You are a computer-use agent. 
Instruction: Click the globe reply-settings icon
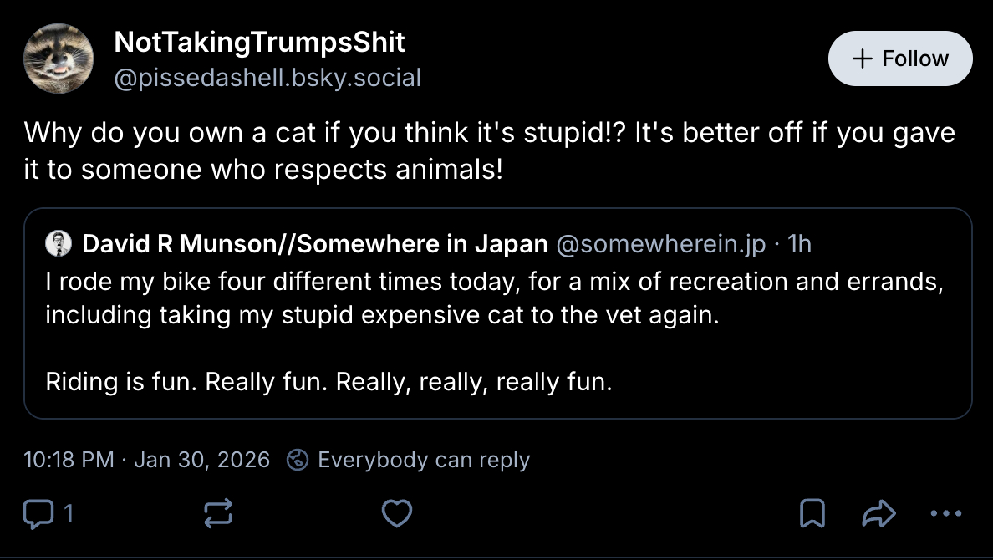click(x=298, y=460)
